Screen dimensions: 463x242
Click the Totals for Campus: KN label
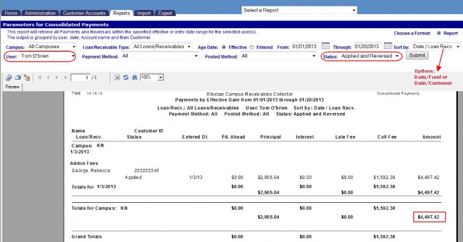(100, 208)
